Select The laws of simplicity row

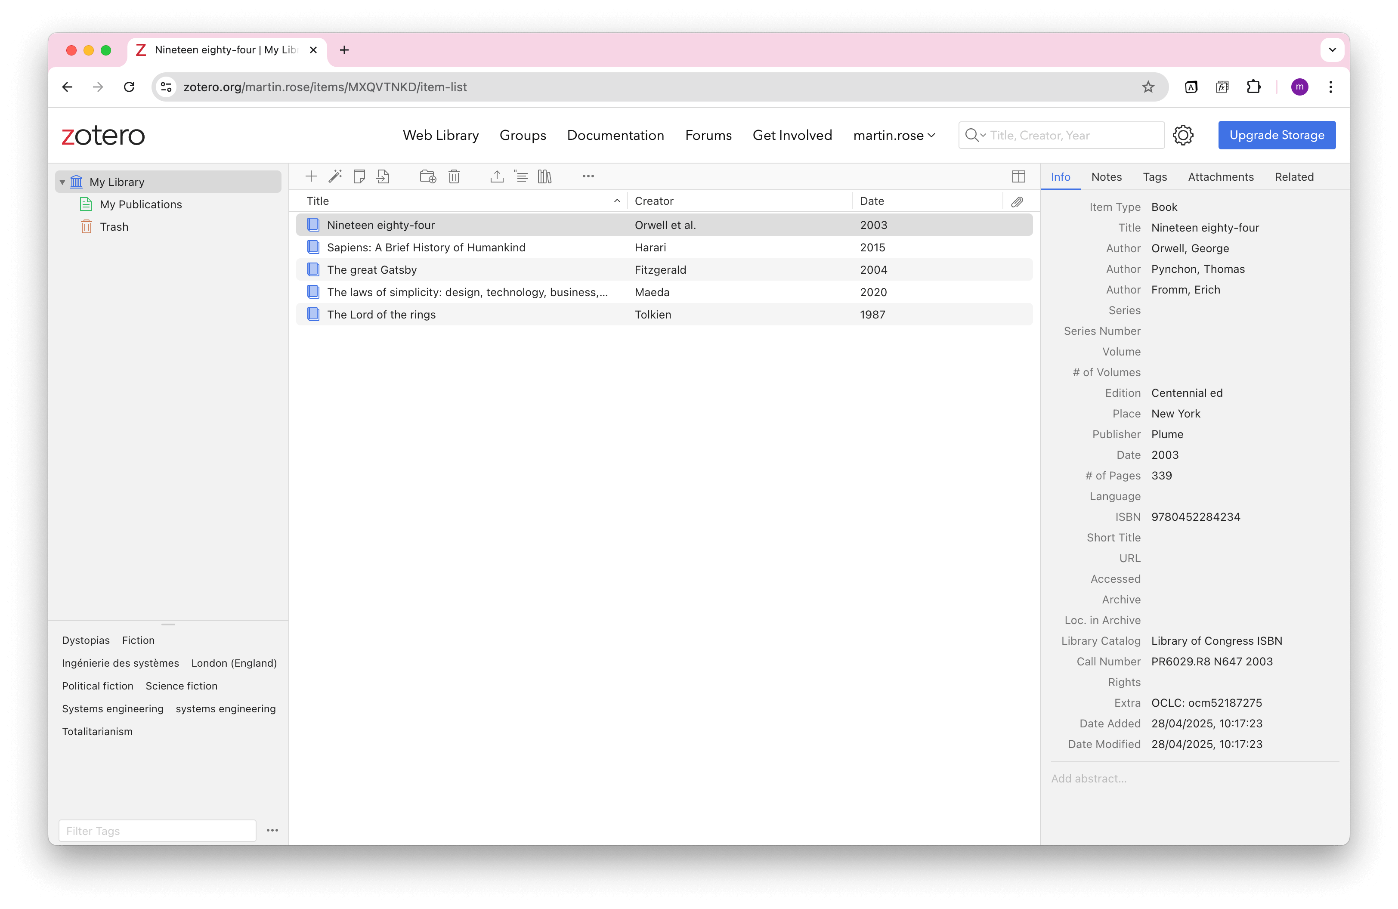664,292
